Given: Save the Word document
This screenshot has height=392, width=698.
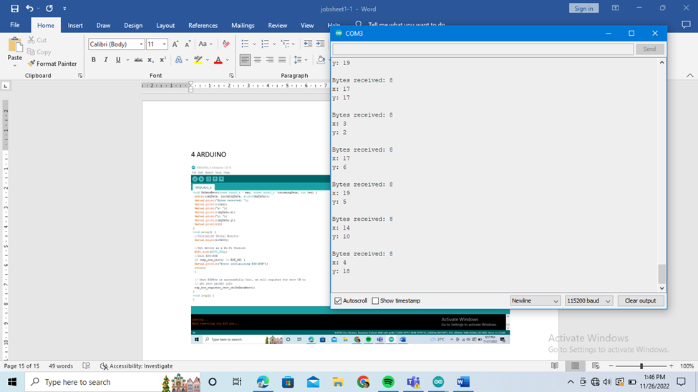Looking at the screenshot, I should tap(15, 9).
